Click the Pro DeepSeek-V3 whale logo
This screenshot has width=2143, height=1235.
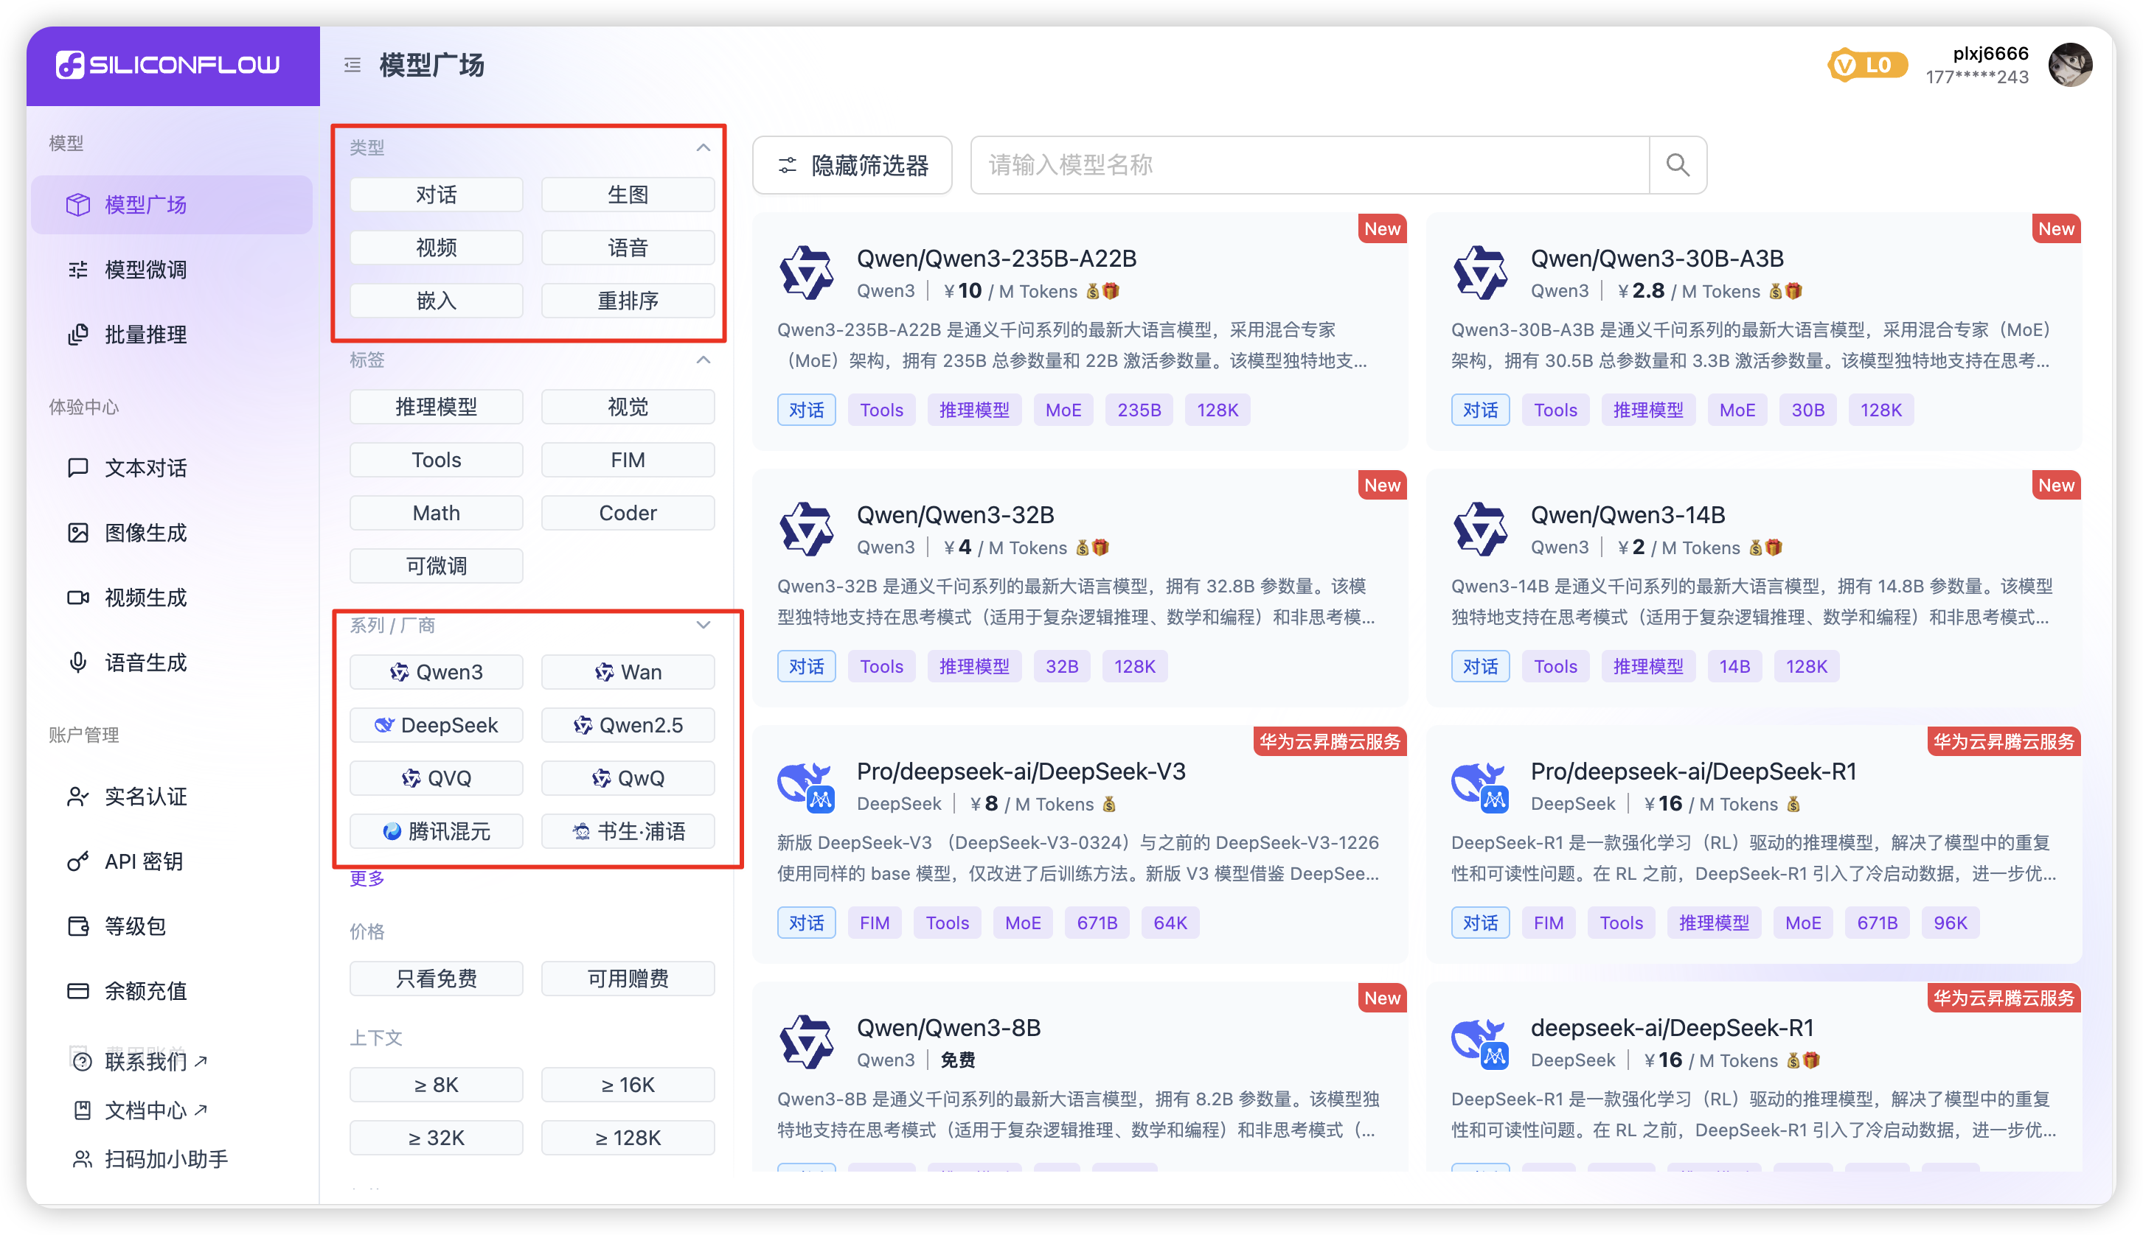806,786
